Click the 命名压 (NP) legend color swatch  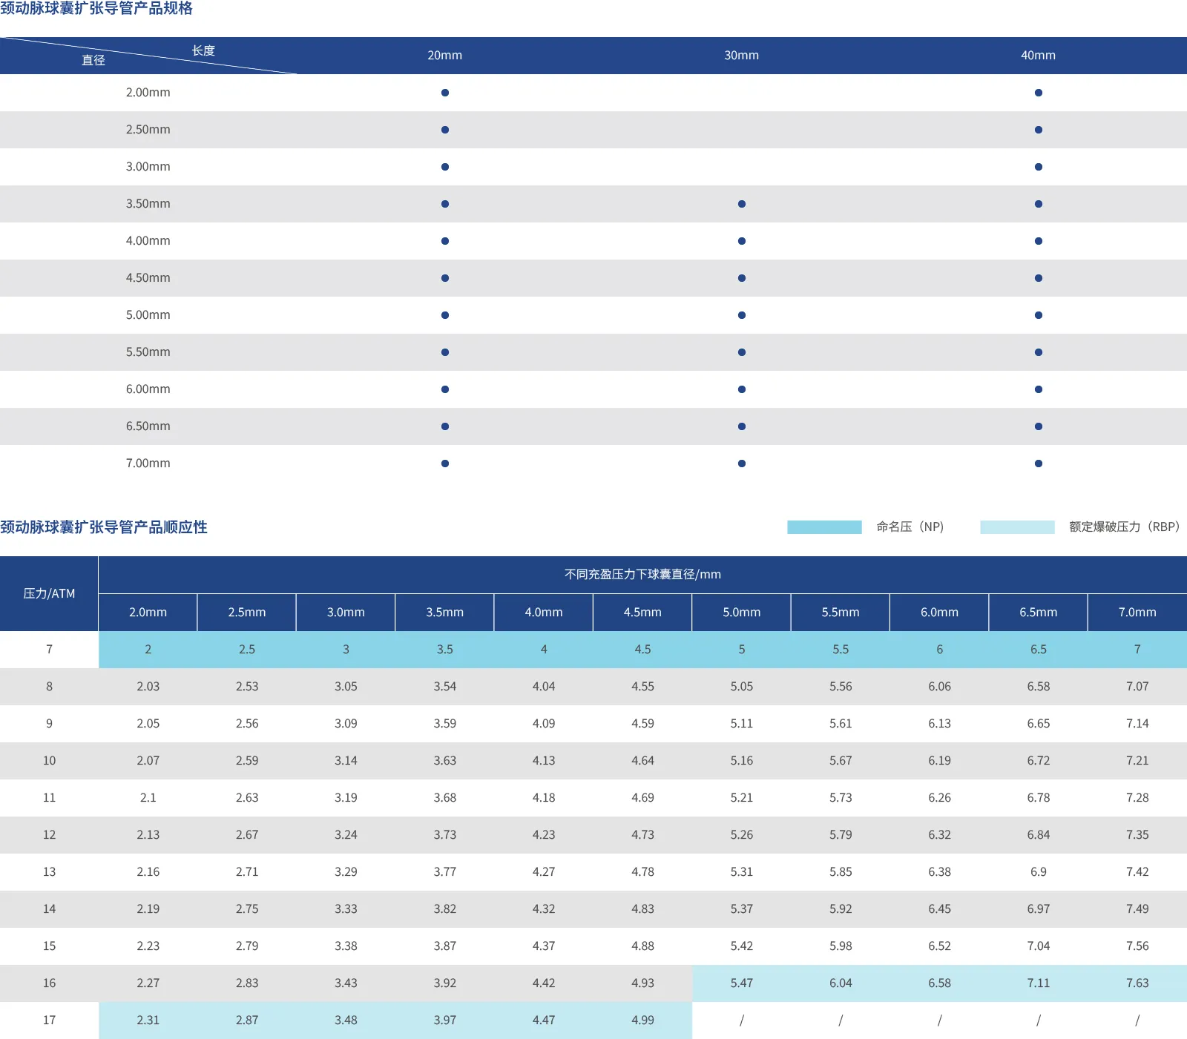[824, 527]
